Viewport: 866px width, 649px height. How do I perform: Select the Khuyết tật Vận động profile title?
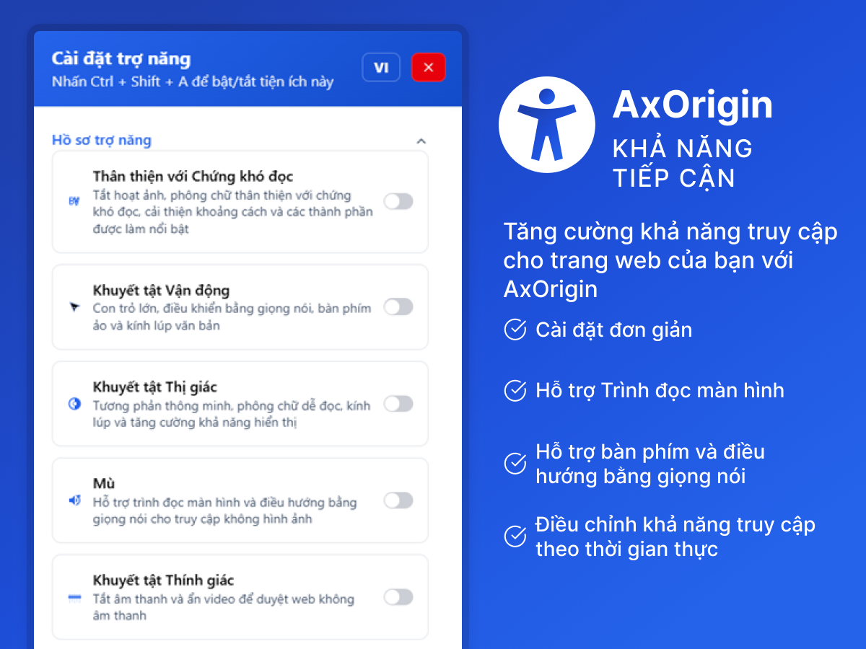[x=161, y=291]
